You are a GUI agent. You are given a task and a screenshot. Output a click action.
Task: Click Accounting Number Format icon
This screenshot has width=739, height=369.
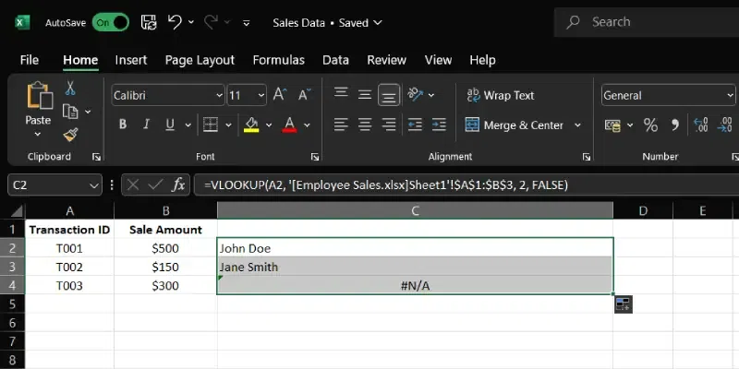coord(612,125)
